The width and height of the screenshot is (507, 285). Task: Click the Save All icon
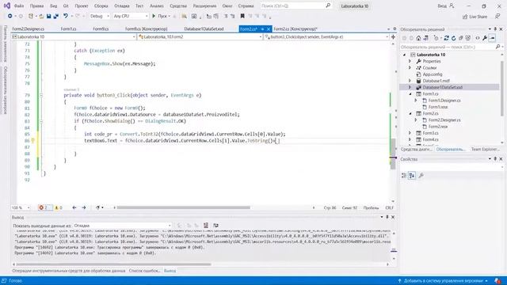(55, 16)
